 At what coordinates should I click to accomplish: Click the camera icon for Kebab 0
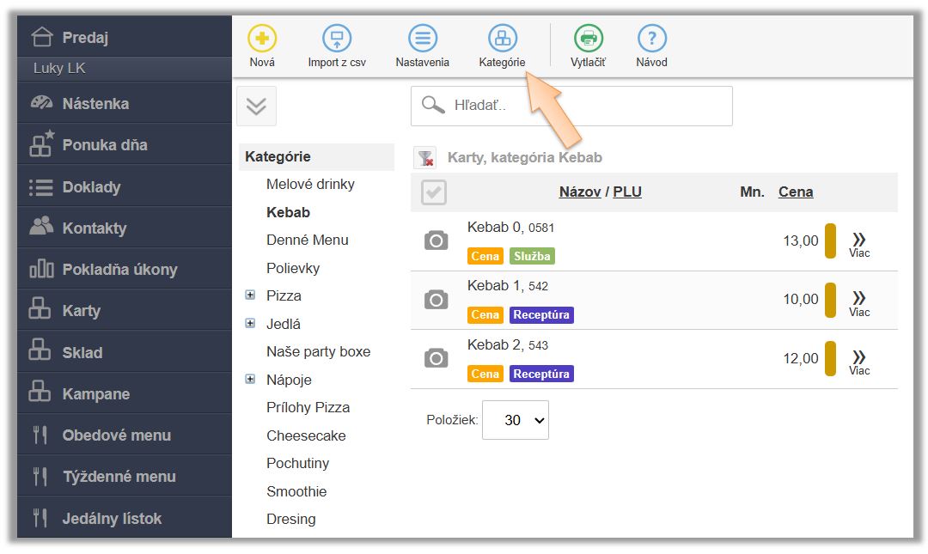click(x=437, y=241)
